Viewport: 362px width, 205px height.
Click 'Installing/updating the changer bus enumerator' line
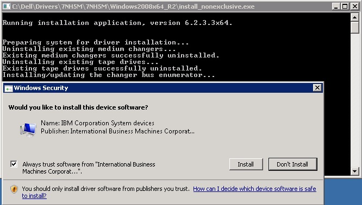coord(109,75)
